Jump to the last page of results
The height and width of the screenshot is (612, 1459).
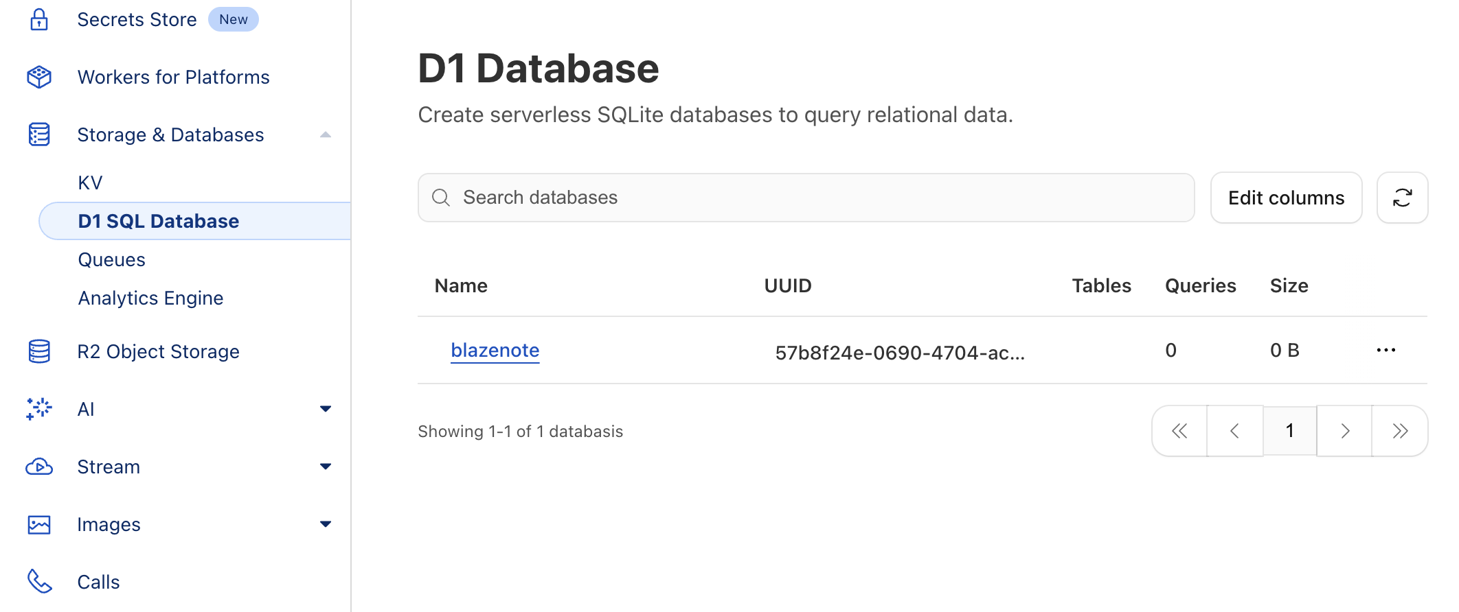[1400, 431]
